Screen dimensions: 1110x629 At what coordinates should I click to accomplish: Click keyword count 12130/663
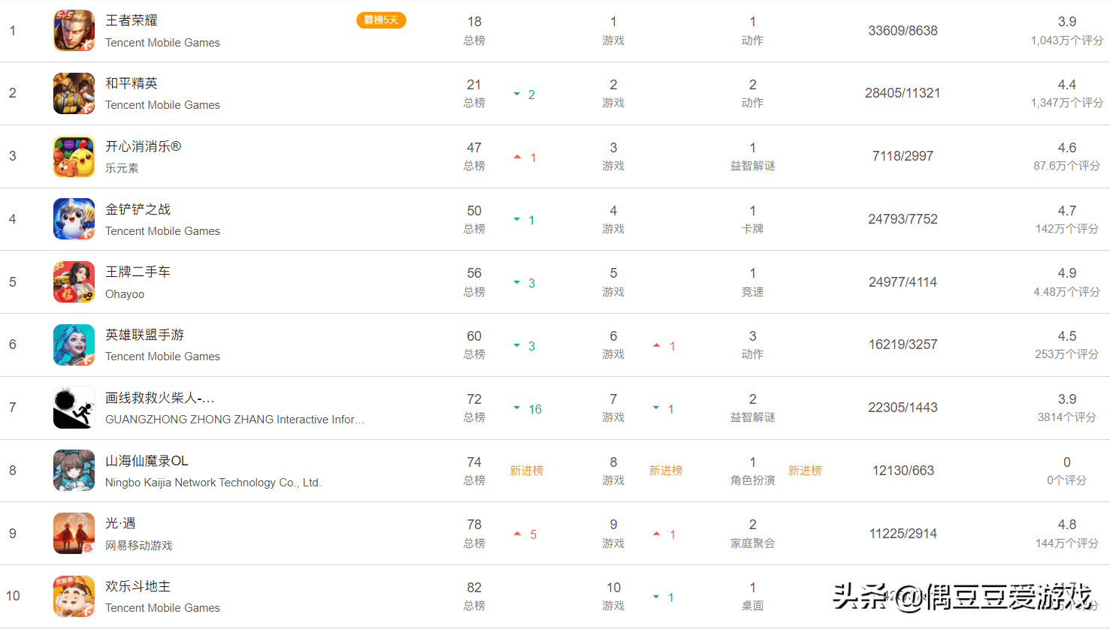903,471
